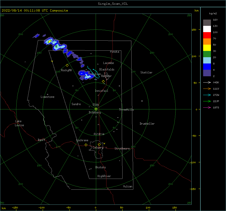Screen dimensions: 226x211
Task: Click the white plus marker east of ThreeHills
Action: click(142, 101)
